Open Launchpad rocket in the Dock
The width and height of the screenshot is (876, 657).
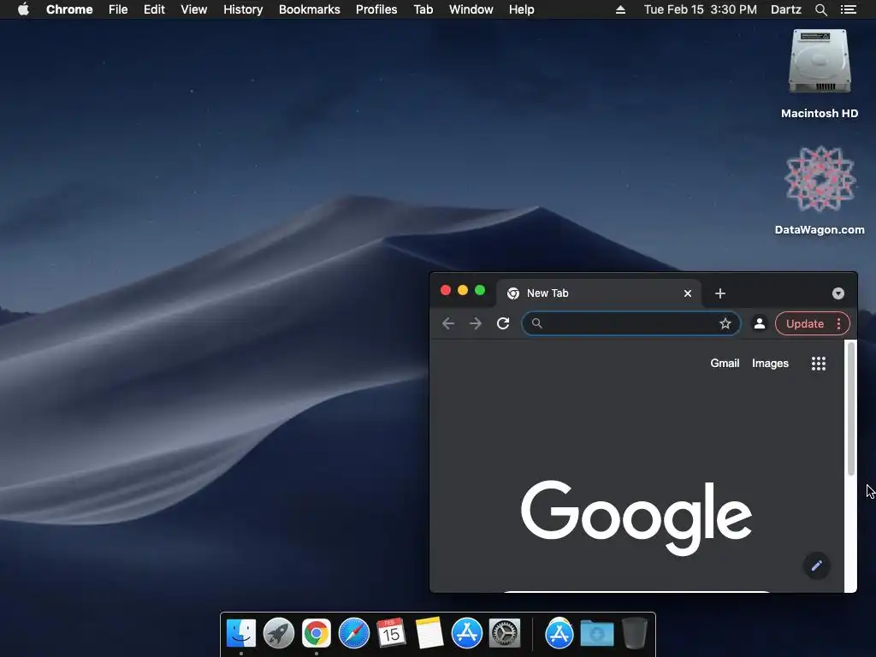[x=279, y=633]
